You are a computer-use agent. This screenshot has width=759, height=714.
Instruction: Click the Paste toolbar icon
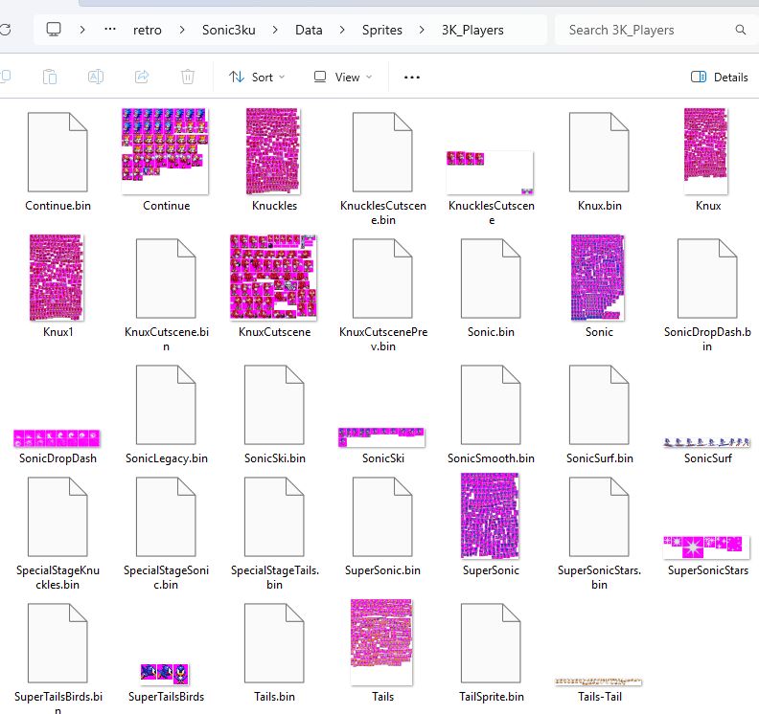pyautogui.click(x=50, y=77)
